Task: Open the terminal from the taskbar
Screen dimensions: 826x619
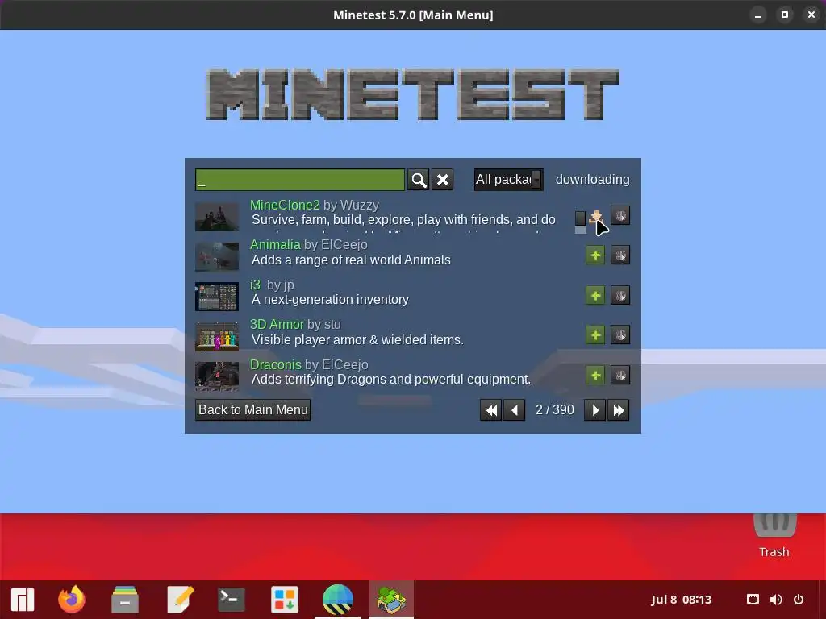Action: coord(231,600)
